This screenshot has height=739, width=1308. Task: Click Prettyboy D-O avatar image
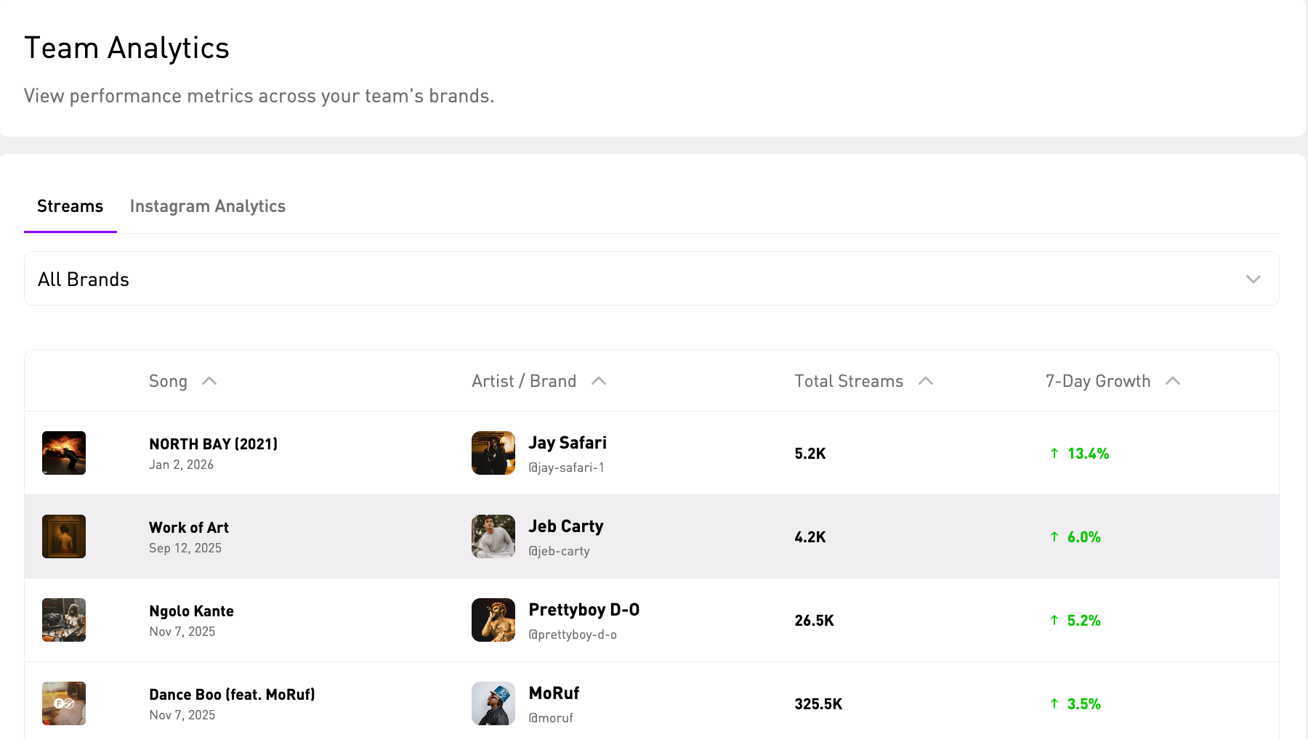tap(493, 620)
